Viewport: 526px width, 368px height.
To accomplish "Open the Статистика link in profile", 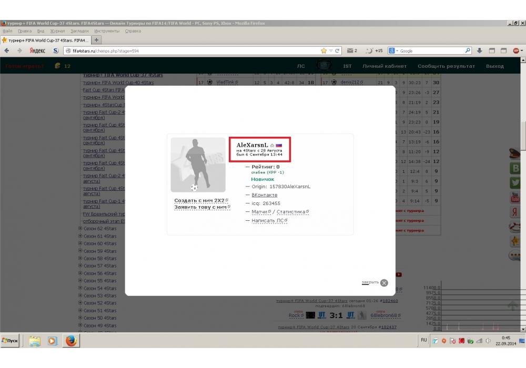I will point(291,212).
